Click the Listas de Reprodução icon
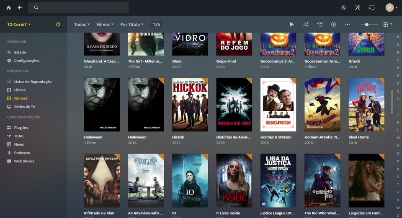The width and height of the screenshot is (402, 218). [x=9, y=82]
